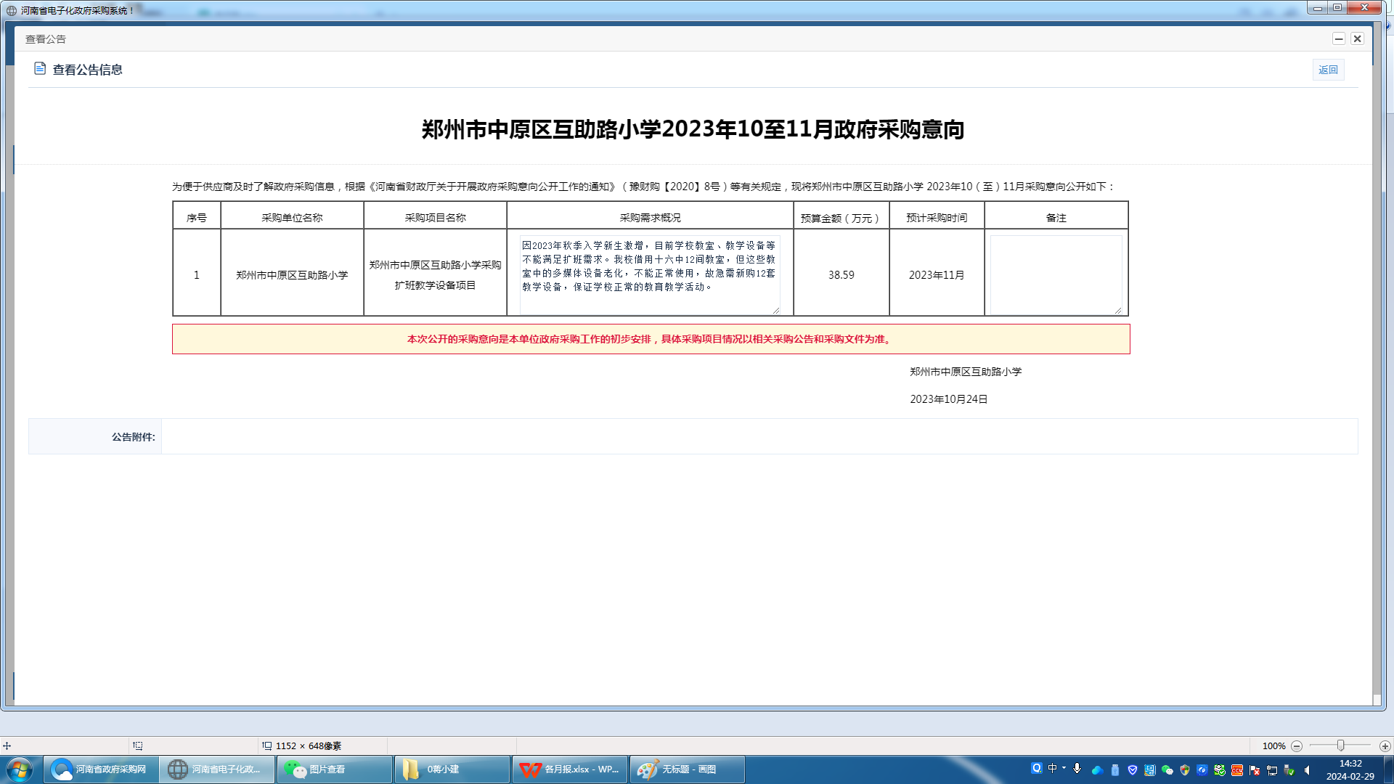Screen dimensions: 1394x784
Task: Click the blue cloud tray icon
Action: point(1097,770)
